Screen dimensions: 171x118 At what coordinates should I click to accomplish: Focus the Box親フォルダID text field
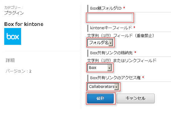[110, 17]
